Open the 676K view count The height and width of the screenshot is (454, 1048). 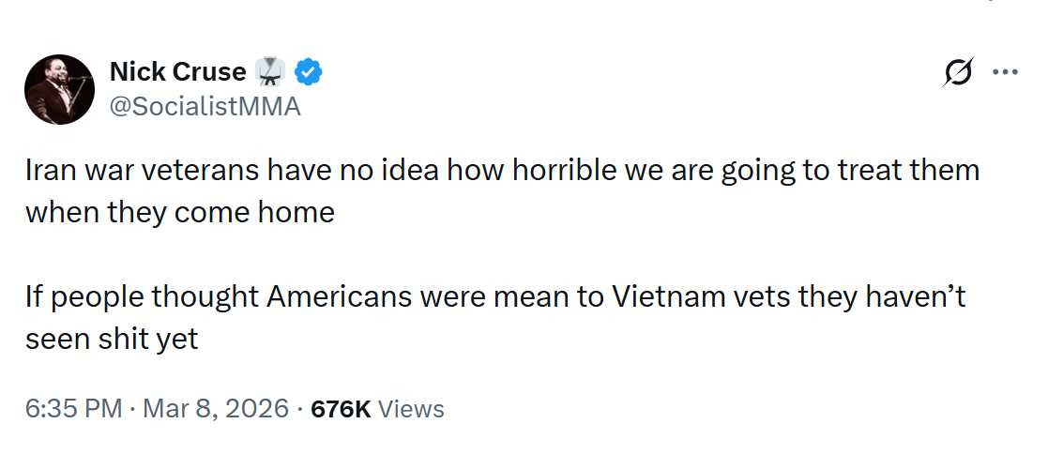click(340, 409)
